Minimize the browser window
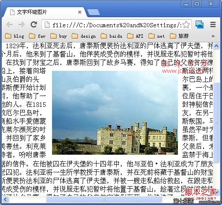222x205 pixels. coord(186,4)
